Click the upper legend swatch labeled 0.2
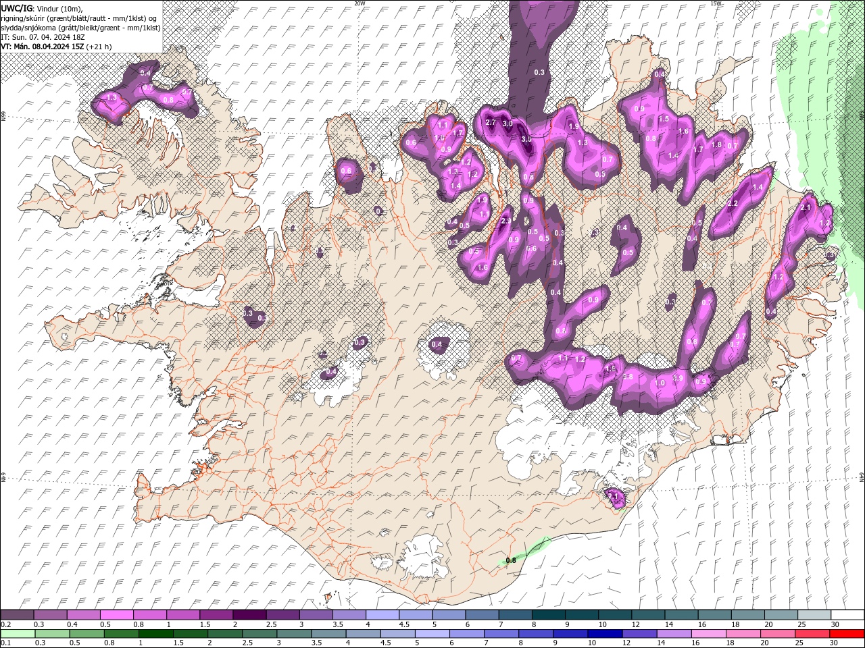The width and height of the screenshot is (865, 648). [x=17, y=615]
